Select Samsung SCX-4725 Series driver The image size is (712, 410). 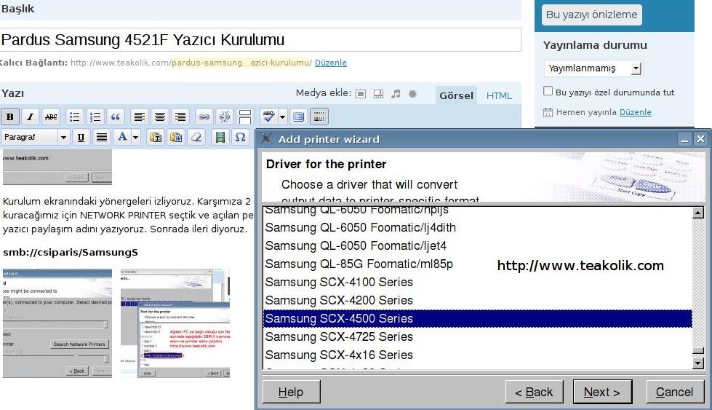click(x=477, y=337)
